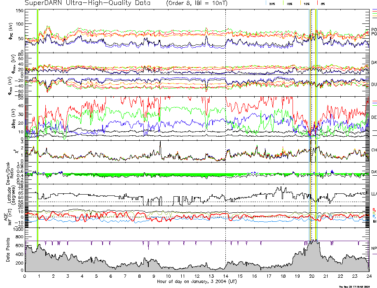Click the "Data Points" axis label
The image size is (377, 288).
click(8, 250)
